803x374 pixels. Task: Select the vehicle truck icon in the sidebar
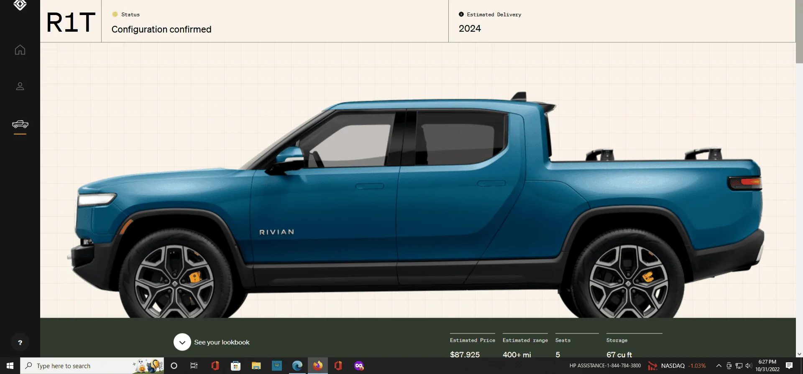tap(20, 124)
